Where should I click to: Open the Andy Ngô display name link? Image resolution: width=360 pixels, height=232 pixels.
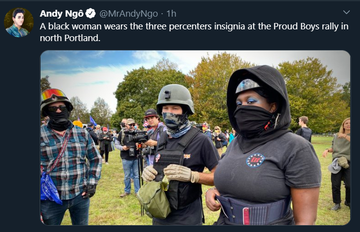pos(62,14)
